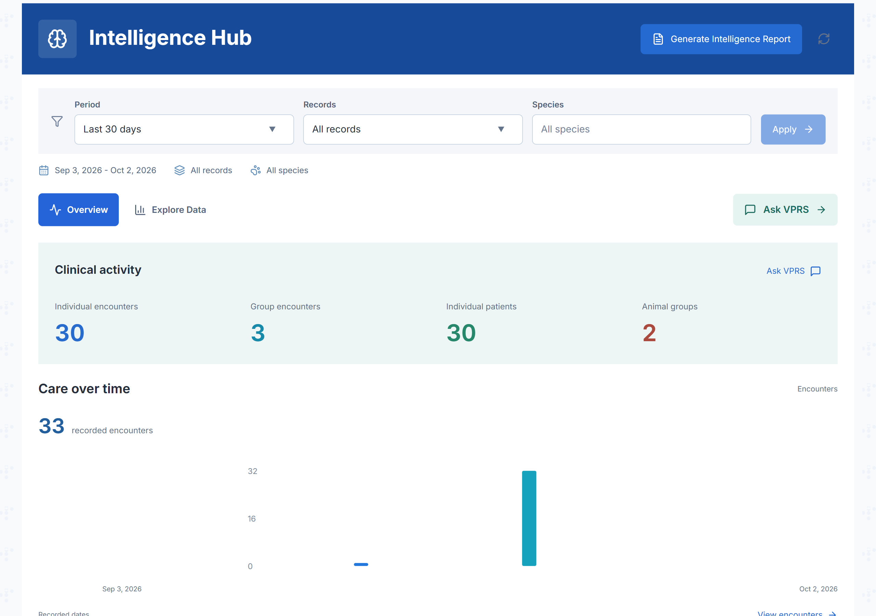
Task: Open Ask VPRS link in Clinical activity
Action: pos(794,271)
